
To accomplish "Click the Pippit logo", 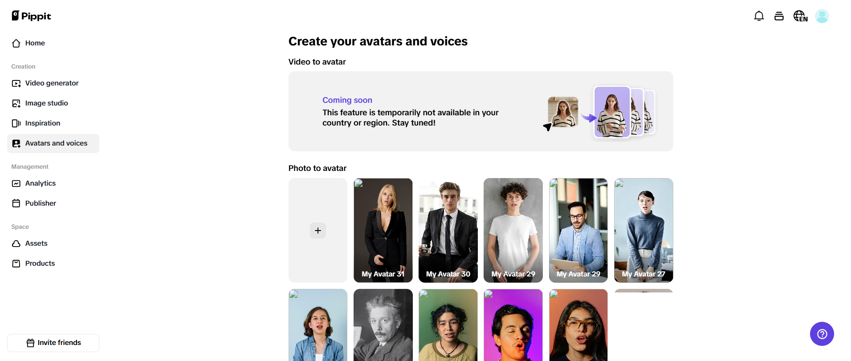I will point(31,16).
